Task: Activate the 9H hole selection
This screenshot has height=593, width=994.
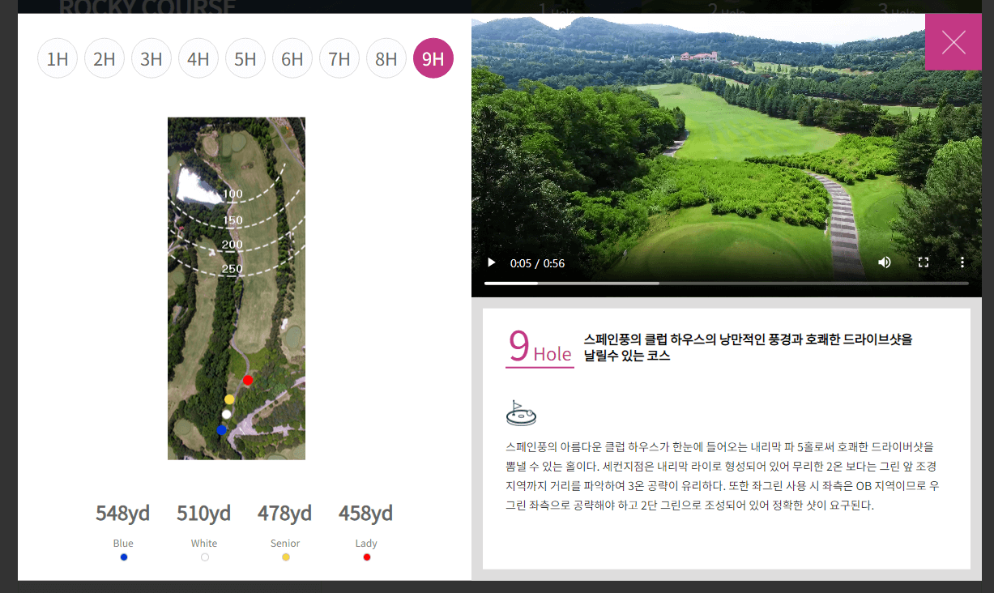Action: coord(433,58)
